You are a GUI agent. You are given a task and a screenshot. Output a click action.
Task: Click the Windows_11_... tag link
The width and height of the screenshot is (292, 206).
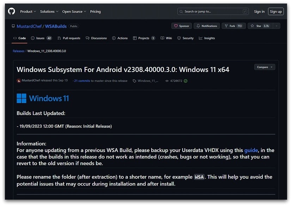148,81
